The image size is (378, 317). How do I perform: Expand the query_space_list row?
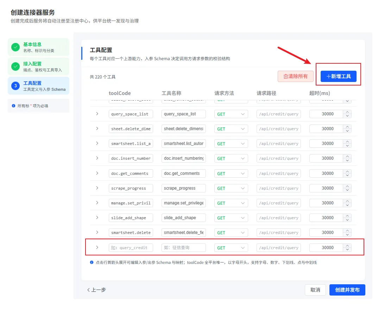(97, 114)
